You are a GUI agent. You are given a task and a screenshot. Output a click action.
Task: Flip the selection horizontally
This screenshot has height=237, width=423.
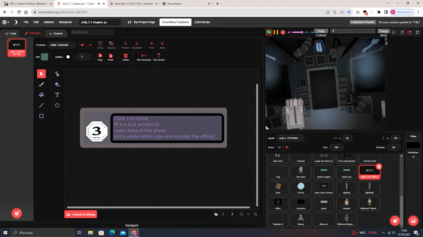144,57
